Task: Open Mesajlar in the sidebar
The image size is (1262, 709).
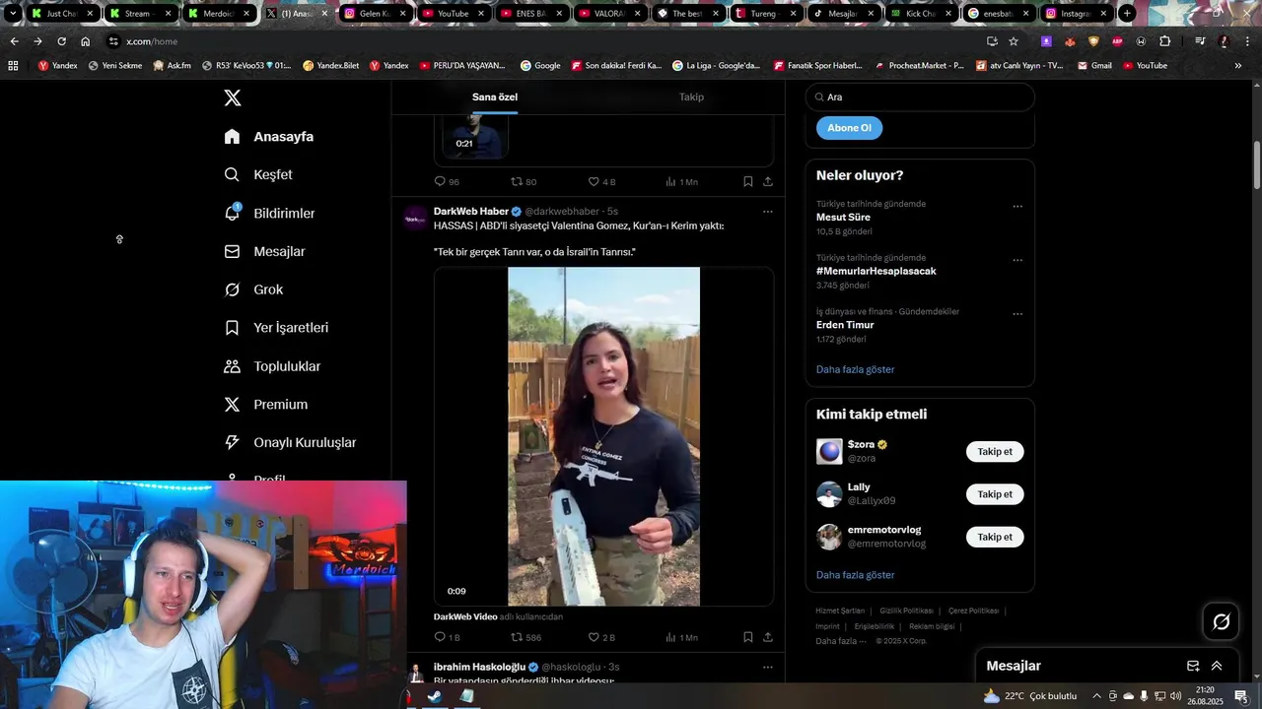Action: (x=265, y=251)
